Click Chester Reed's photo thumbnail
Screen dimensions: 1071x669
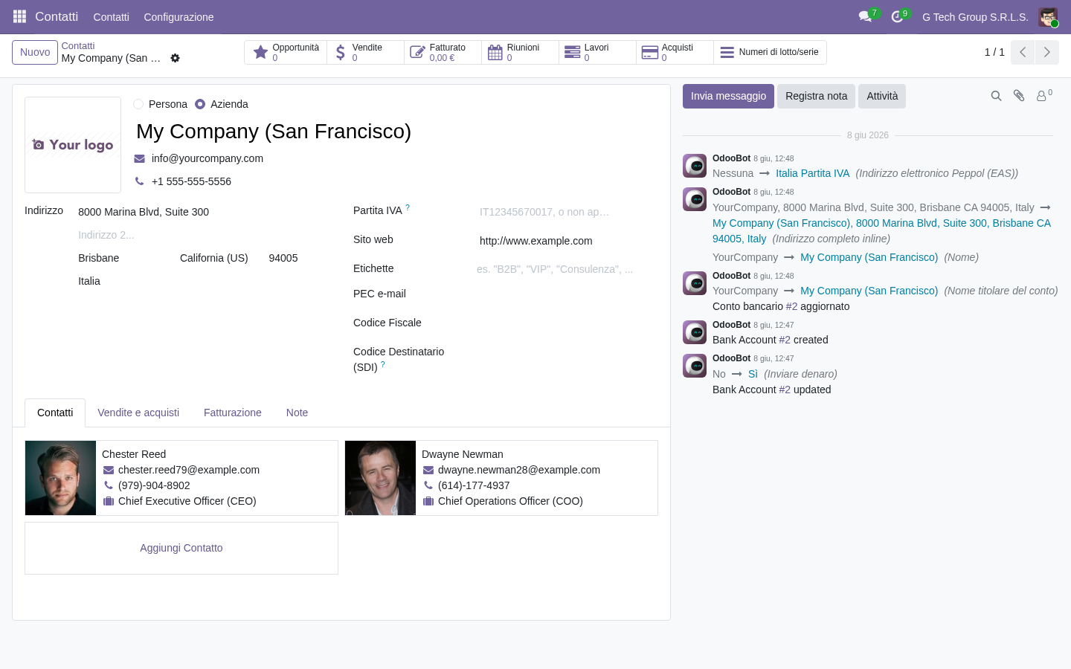pyautogui.click(x=60, y=478)
